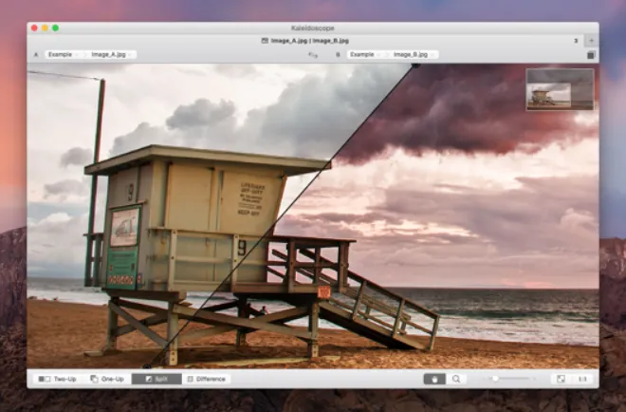
Task: Open the Image_B.jpg file dropdown
Action: (x=414, y=54)
